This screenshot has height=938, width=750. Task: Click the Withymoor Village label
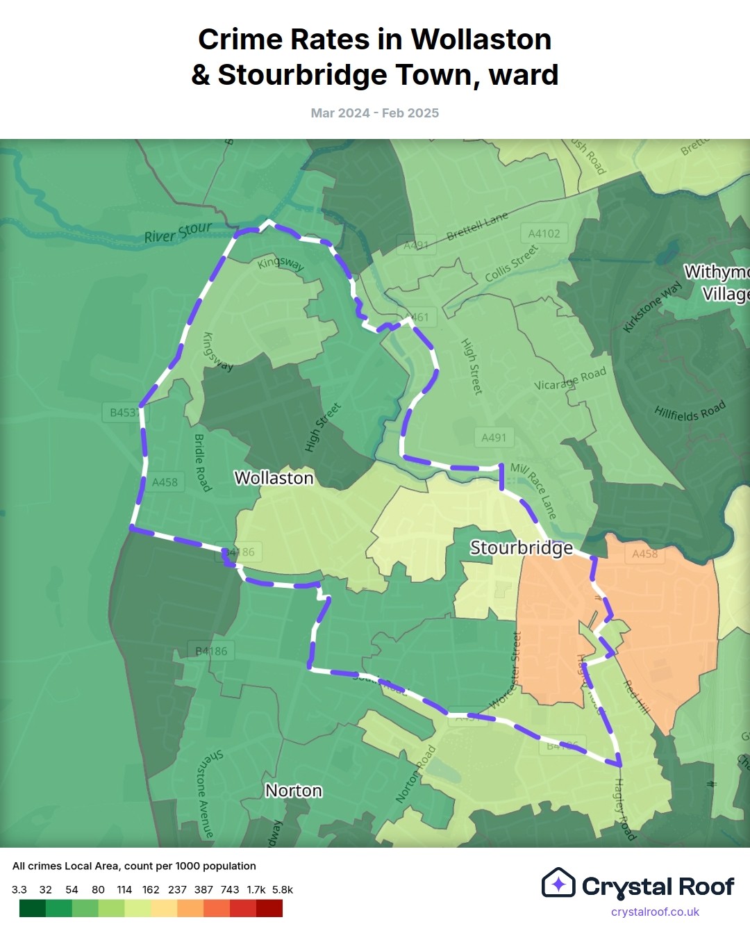point(715,283)
